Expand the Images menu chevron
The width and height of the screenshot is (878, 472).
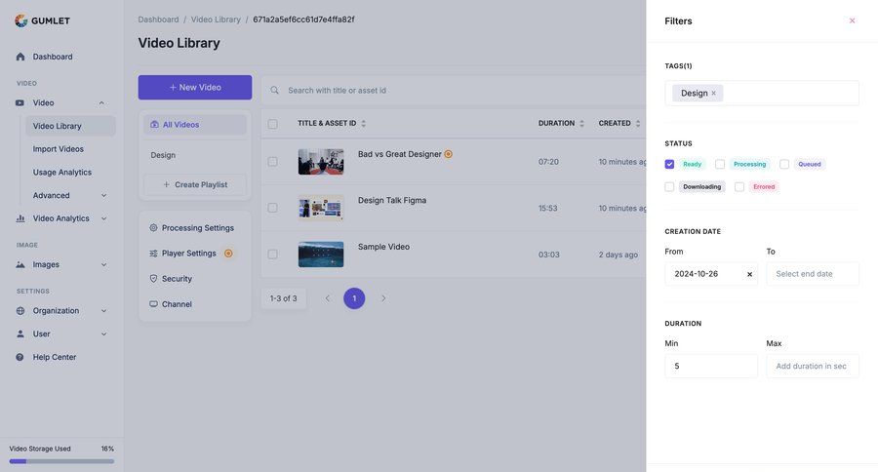click(x=104, y=265)
